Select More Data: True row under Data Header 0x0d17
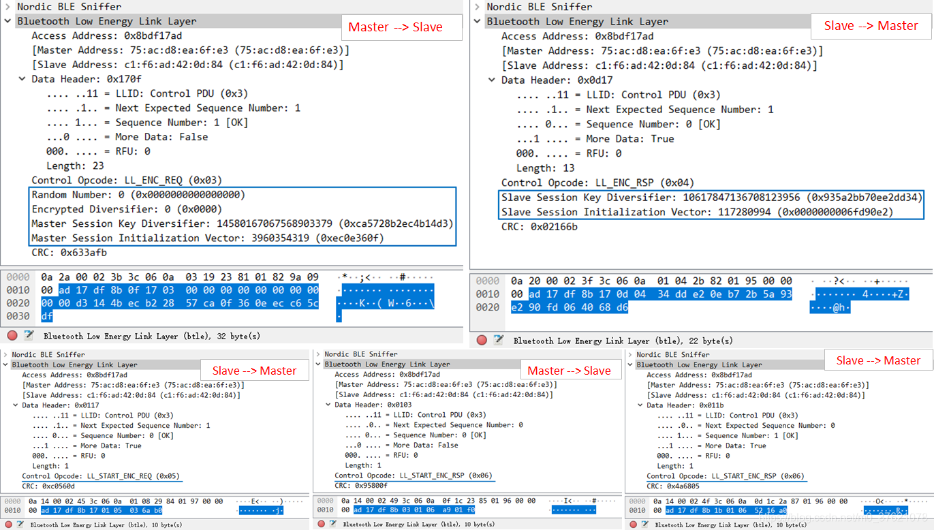 tap(595, 138)
